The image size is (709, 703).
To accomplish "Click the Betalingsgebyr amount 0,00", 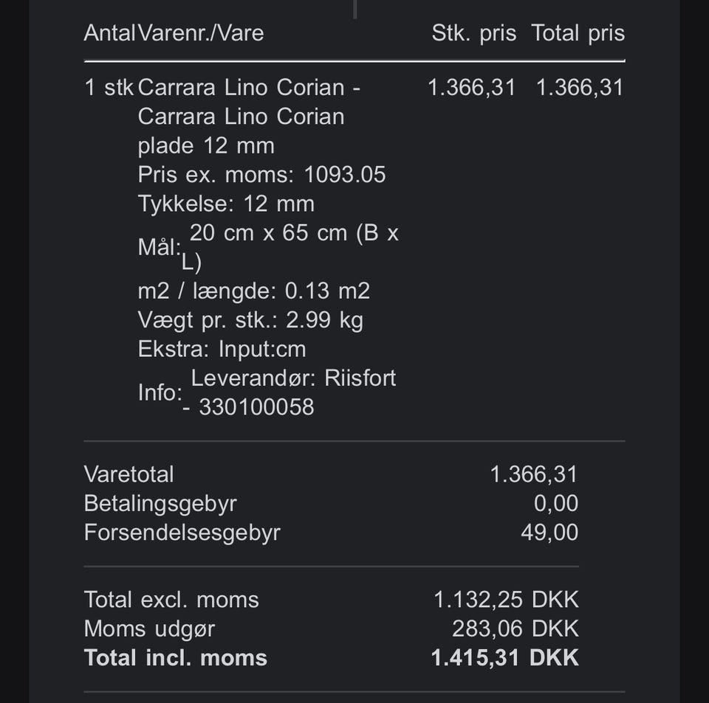I will (x=555, y=504).
